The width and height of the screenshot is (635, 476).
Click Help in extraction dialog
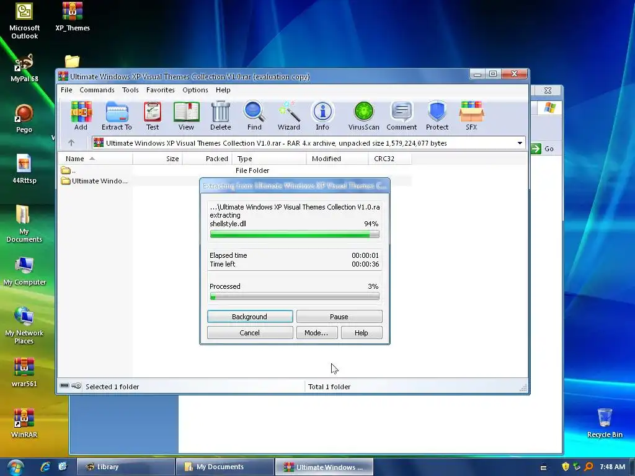point(362,333)
